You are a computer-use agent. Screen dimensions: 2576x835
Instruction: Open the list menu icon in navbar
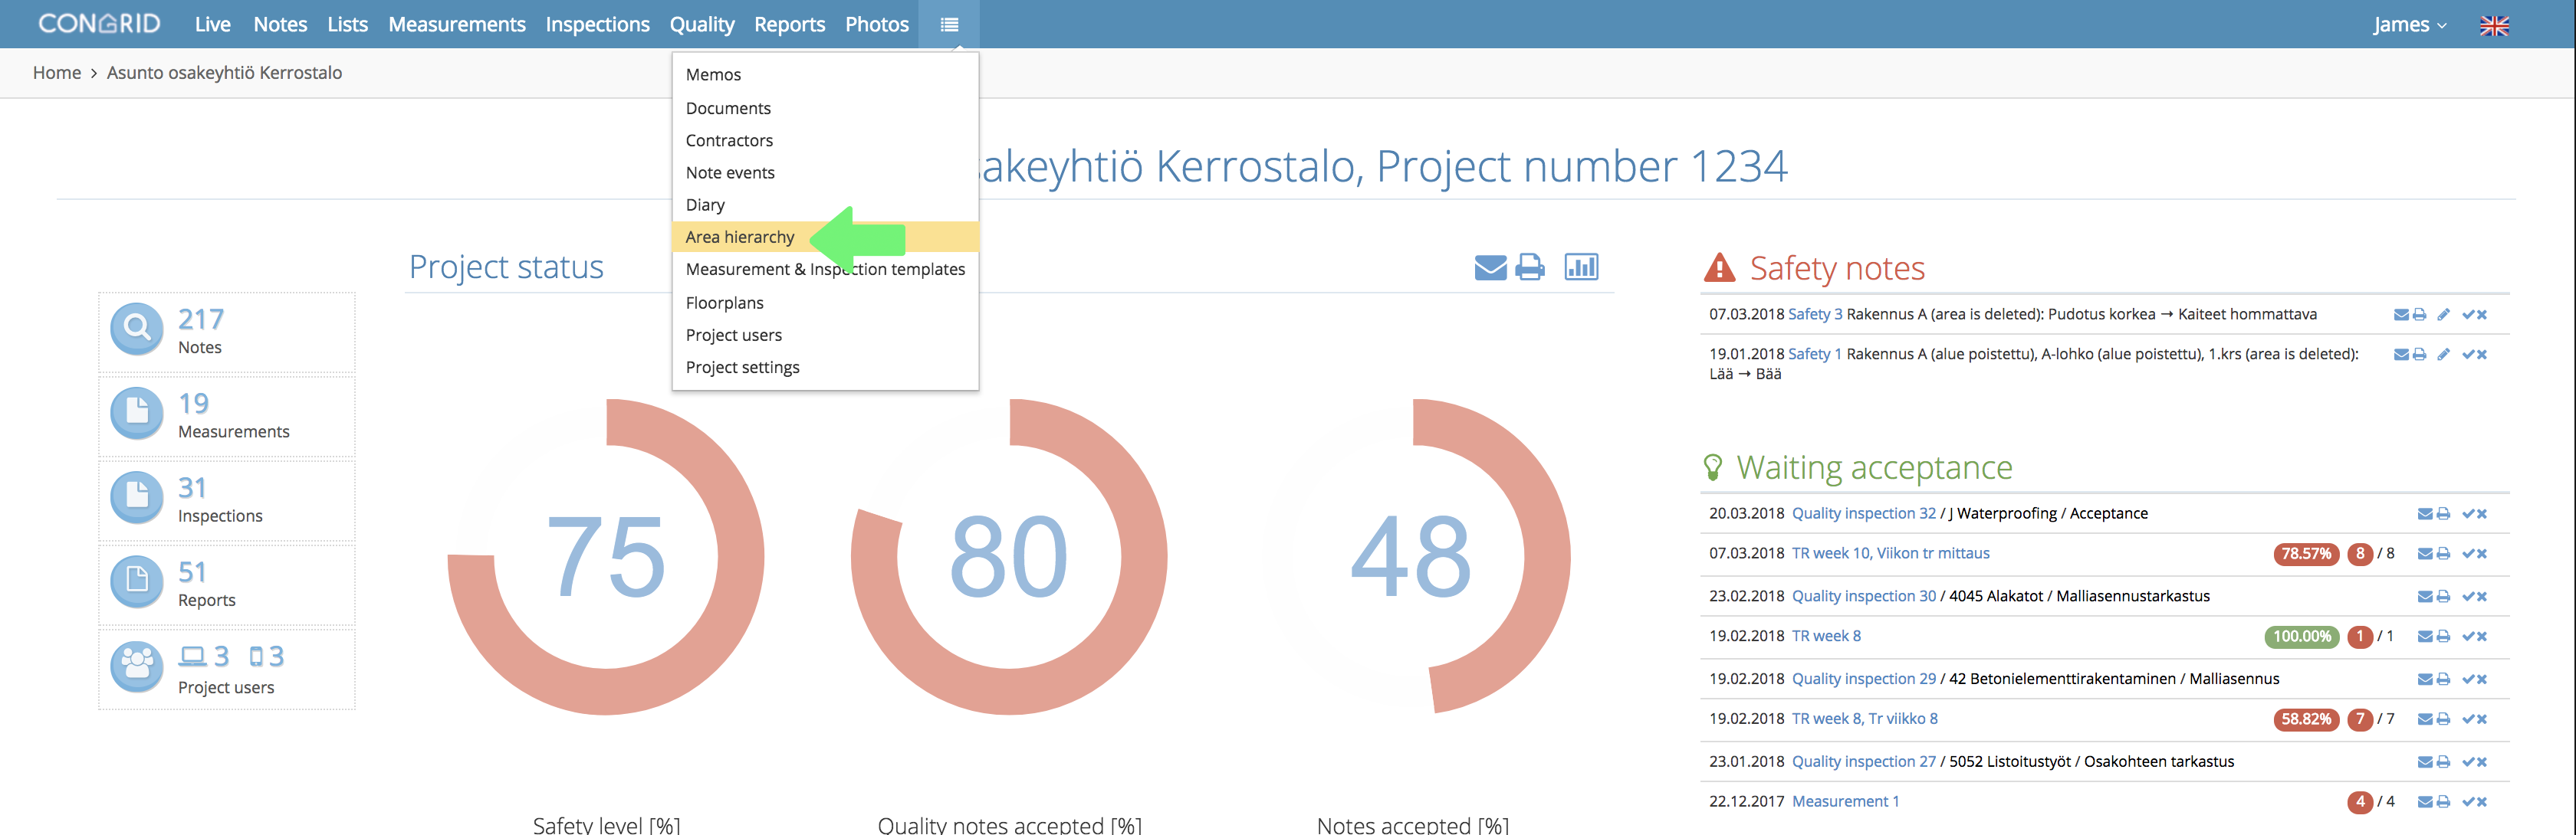point(949,24)
